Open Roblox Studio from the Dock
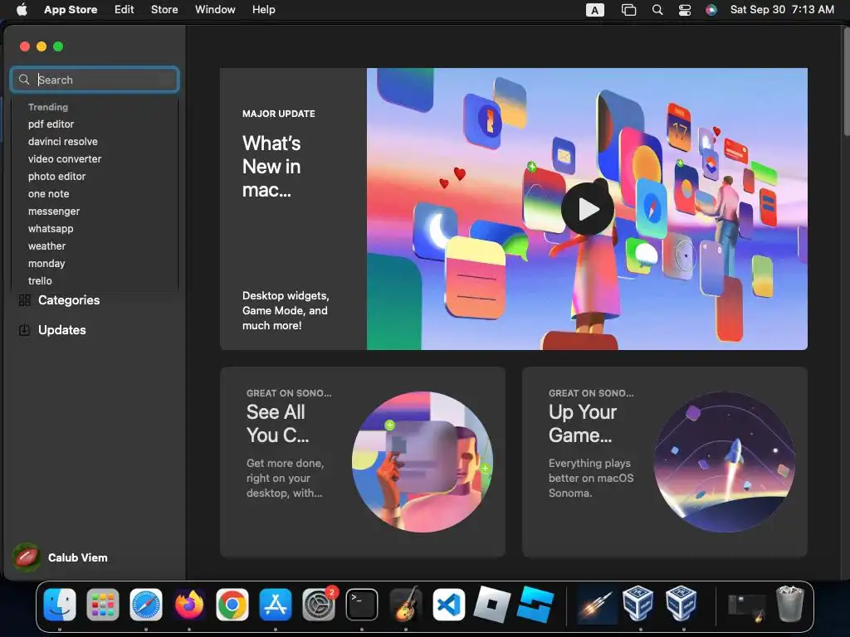 [535, 605]
